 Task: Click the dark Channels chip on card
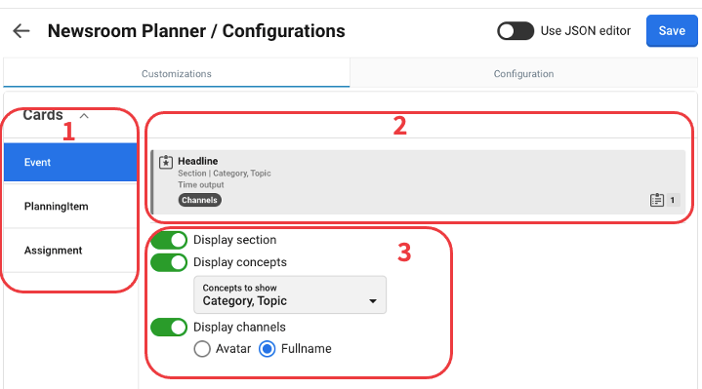200,200
